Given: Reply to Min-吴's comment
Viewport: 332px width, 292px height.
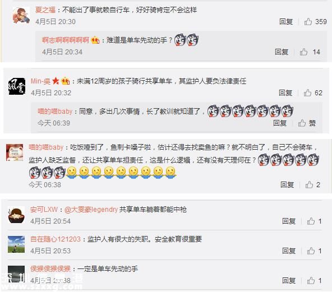Looking at the screenshot, I should [285, 92].
